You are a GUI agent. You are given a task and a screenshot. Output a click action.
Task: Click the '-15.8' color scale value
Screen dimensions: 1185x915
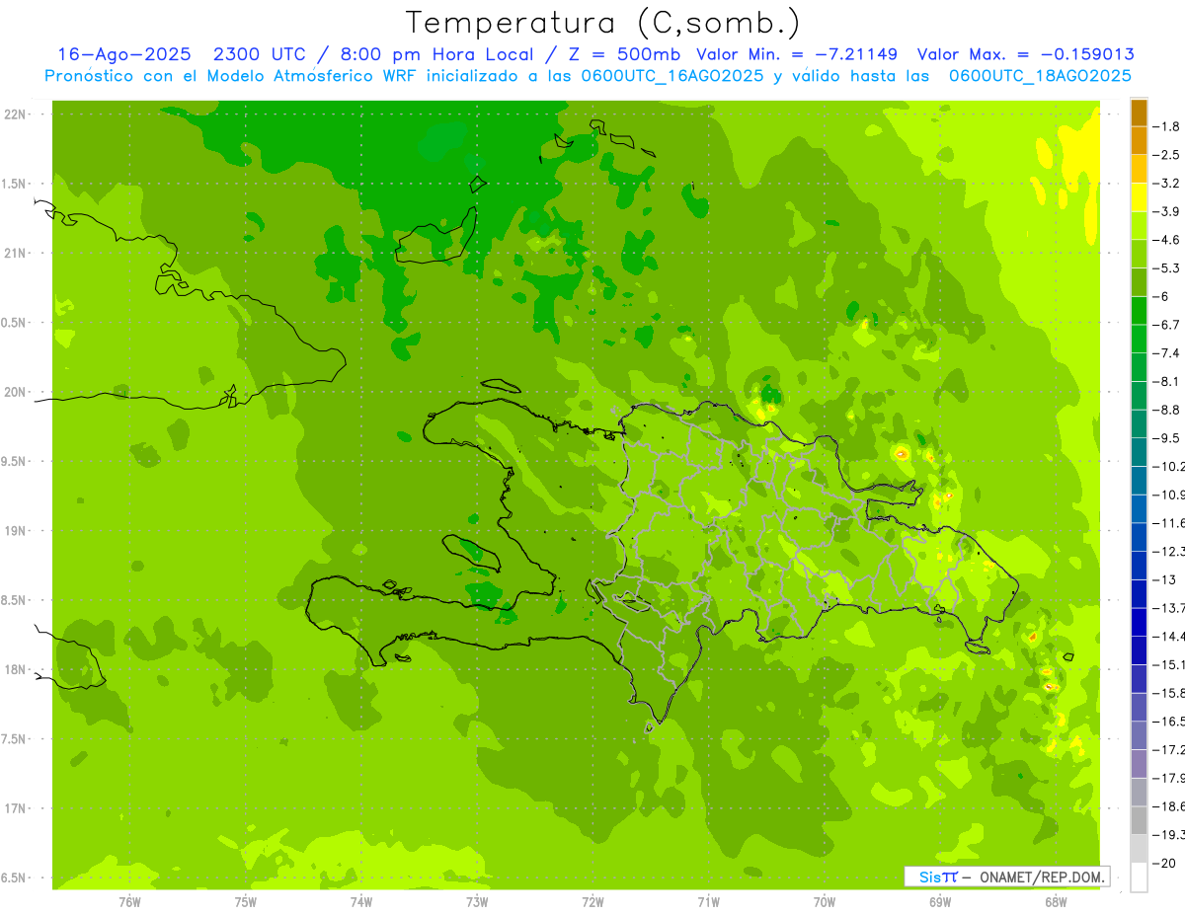click(1169, 693)
